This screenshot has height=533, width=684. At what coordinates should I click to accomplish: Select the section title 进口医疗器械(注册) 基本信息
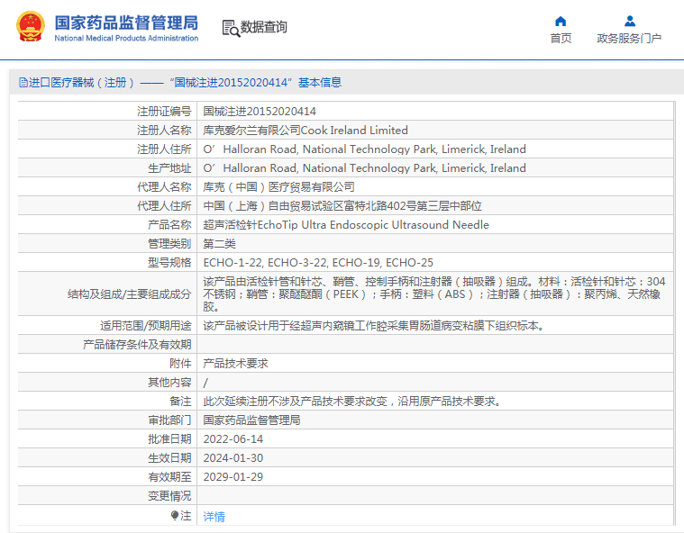coord(180,82)
